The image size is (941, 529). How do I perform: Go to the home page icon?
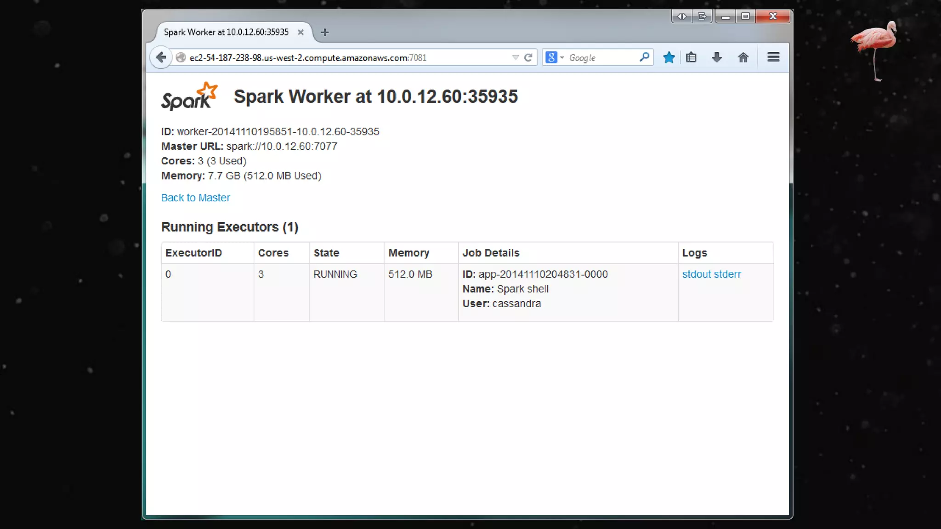tap(743, 57)
